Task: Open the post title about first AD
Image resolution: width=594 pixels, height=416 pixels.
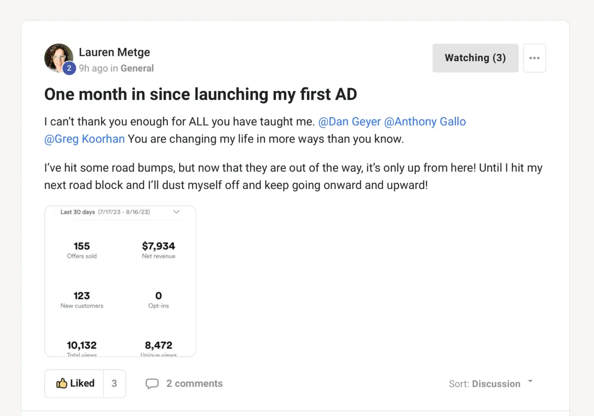Action: 200,94
